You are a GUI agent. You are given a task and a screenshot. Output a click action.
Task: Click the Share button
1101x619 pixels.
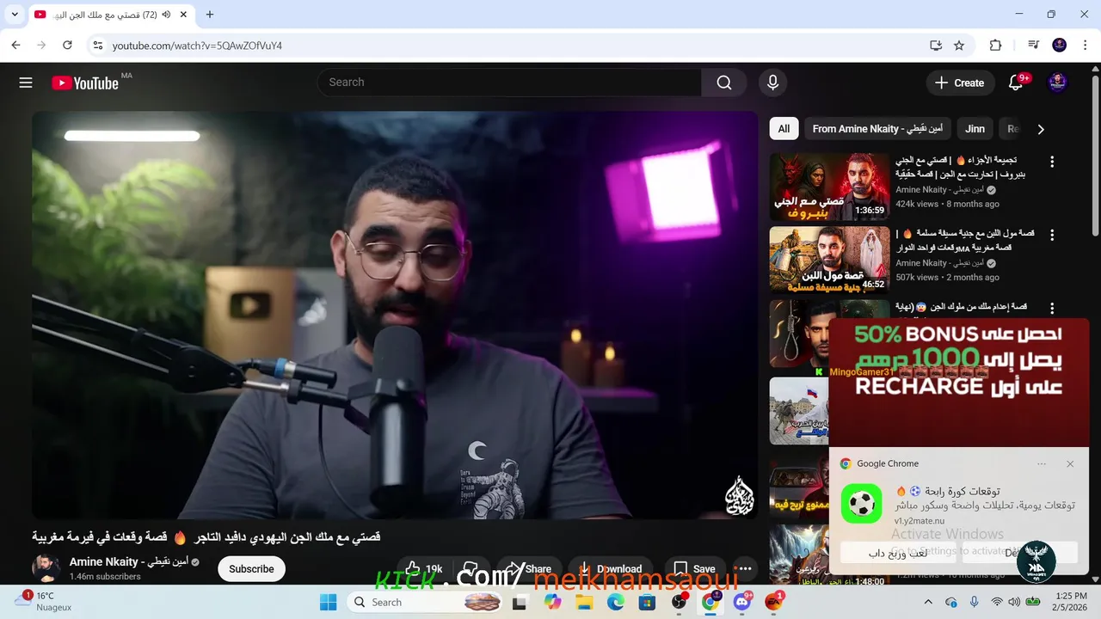coord(528,569)
